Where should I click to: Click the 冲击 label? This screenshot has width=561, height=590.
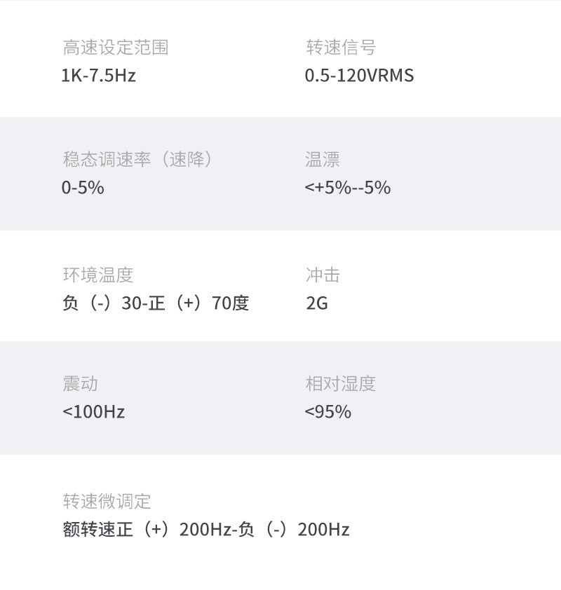tap(323, 275)
